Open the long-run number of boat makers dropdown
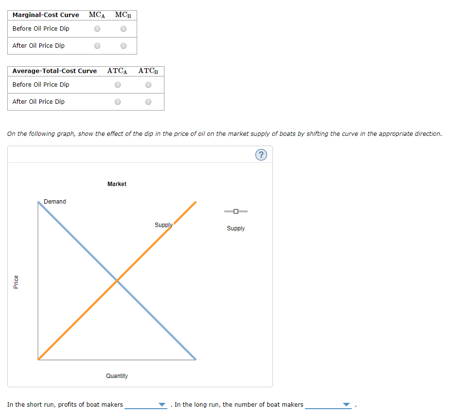The width and height of the screenshot is (449, 415). click(x=346, y=404)
